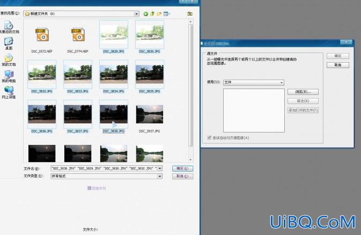Click the favorites folder icon at toolbar right
Screen dimensions: 361x235
click(190, 14)
